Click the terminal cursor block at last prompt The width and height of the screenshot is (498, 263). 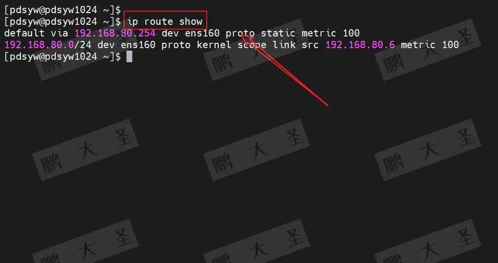pos(129,56)
